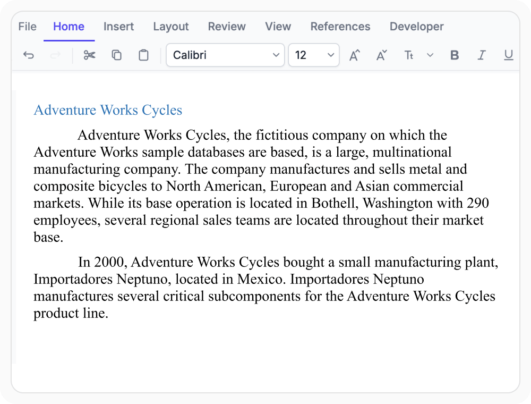Open the Layout tab
Viewport: 531px width, 404px height.
170,27
